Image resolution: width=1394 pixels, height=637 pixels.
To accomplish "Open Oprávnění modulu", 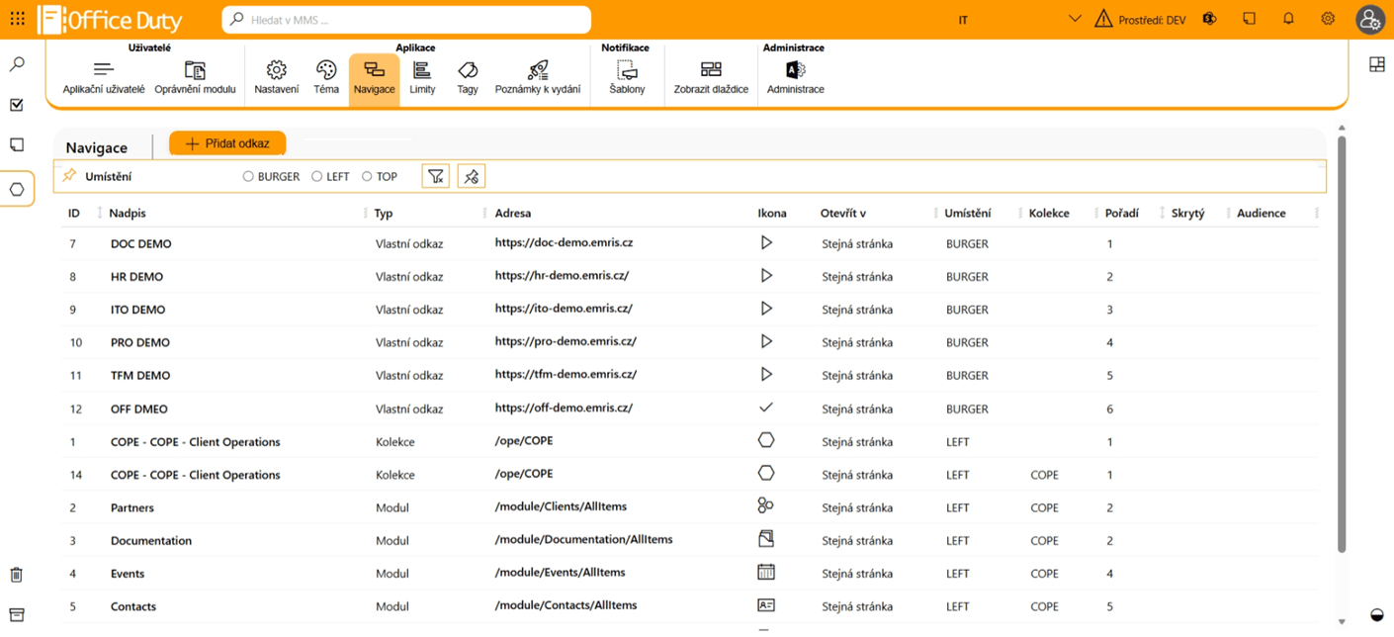I will pos(195,77).
